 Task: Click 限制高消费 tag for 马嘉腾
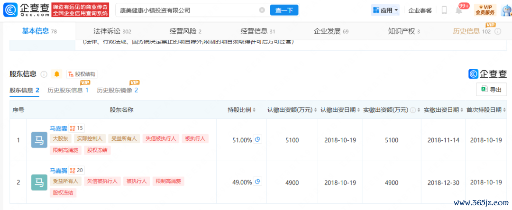click(168, 181)
